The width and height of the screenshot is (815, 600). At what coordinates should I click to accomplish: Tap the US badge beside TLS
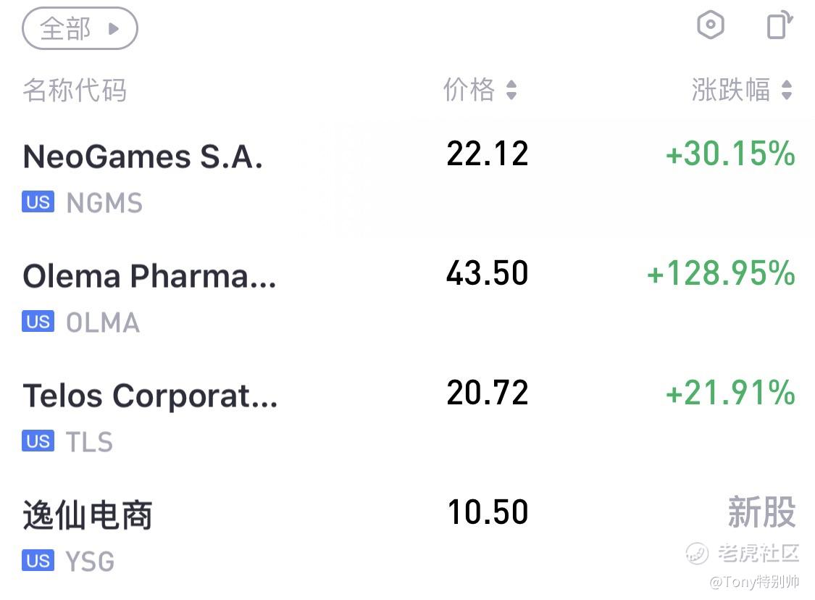[38, 441]
